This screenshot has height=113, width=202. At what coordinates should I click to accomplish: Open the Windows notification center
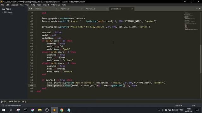[x=197, y=110]
